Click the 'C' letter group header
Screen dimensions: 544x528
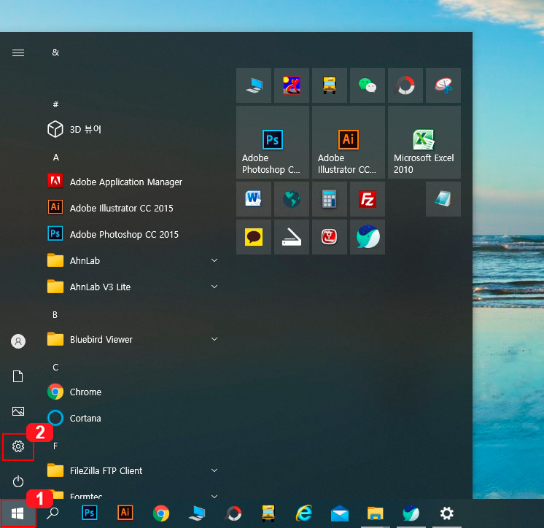(55, 368)
